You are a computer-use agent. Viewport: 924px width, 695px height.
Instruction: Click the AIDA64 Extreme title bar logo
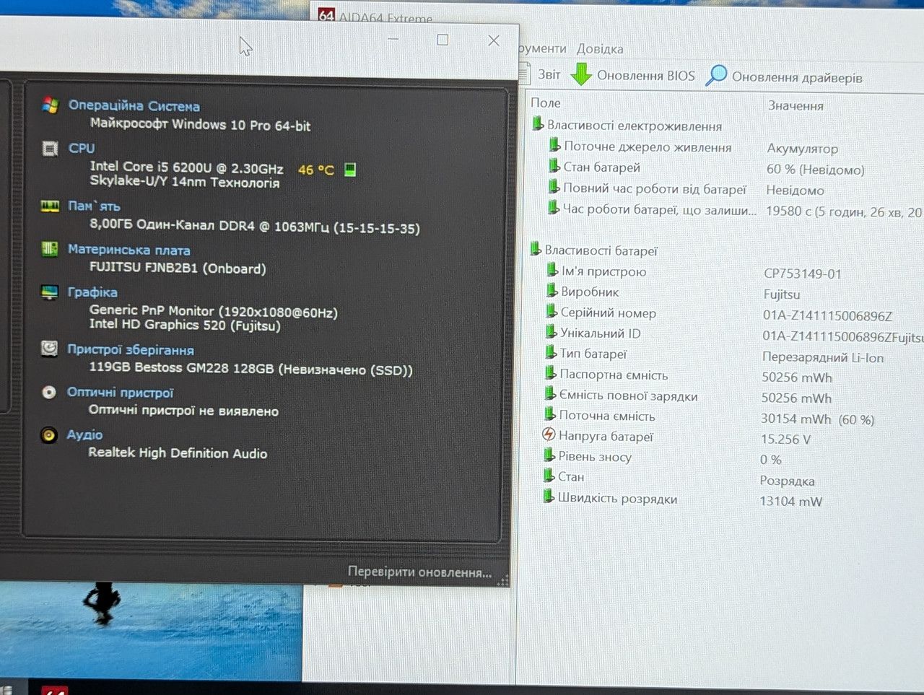[326, 15]
